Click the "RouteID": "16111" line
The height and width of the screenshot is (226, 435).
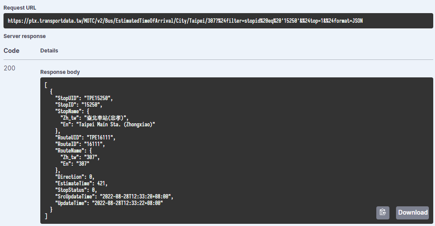[80, 144]
